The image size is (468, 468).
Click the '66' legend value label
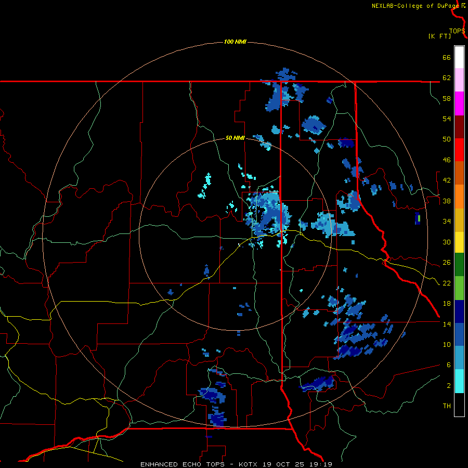pyautogui.click(x=447, y=57)
